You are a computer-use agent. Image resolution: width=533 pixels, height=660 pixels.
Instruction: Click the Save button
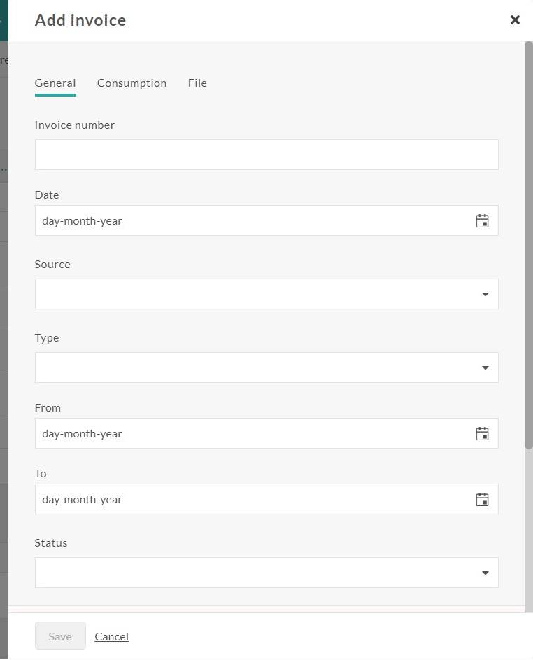[60, 636]
